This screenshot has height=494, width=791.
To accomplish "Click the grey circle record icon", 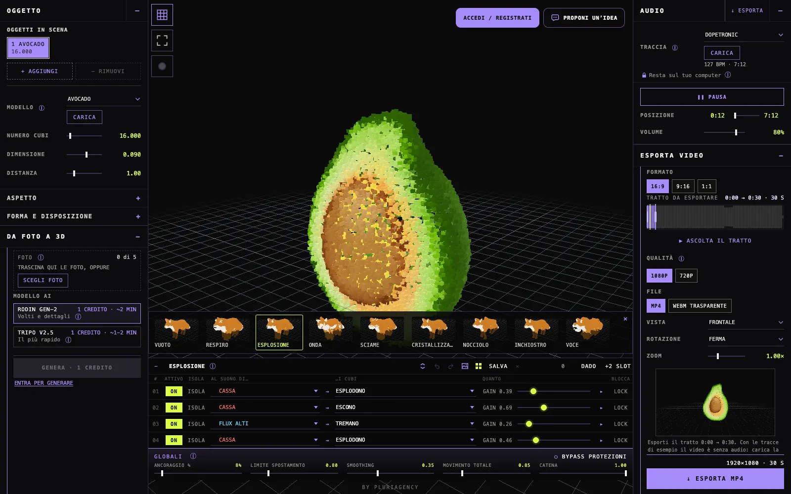I will tap(162, 66).
